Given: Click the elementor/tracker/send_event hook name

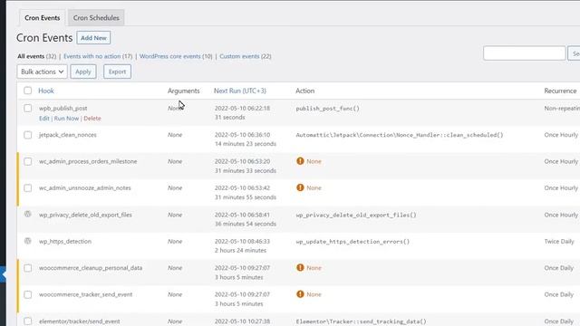Looking at the screenshot, I should pyautogui.click(x=80, y=321).
